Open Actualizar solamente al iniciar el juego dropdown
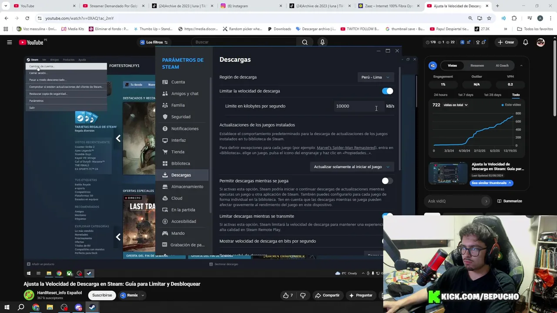Viewport: 557px width, 313px height. click(x=352, y=166)
